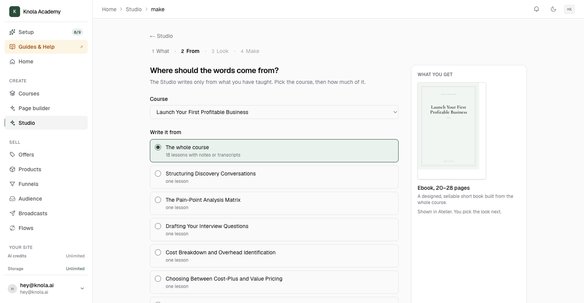Click the Products box icon
The width and height of the screenshot is (584, 303).
12,169
